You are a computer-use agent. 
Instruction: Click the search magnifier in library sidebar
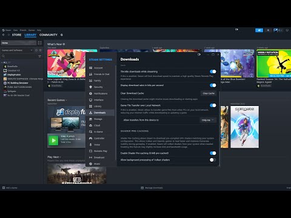point(3,56)
